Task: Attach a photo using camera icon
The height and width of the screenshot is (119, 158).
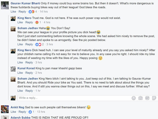Action: (141, 98)
